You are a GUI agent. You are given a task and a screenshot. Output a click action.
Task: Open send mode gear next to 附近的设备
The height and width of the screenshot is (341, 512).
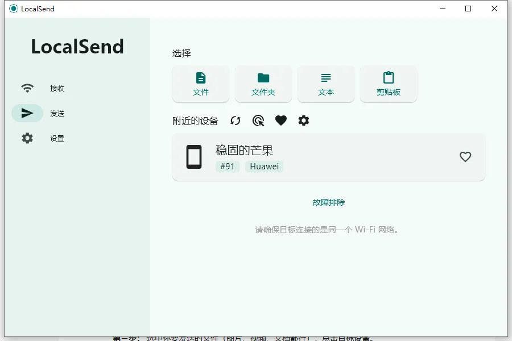coord(304,120)
